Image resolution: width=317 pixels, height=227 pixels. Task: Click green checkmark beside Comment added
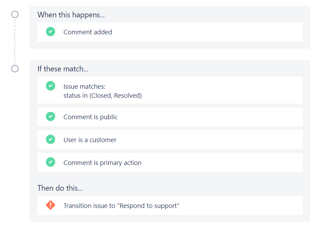pos(51,32)
